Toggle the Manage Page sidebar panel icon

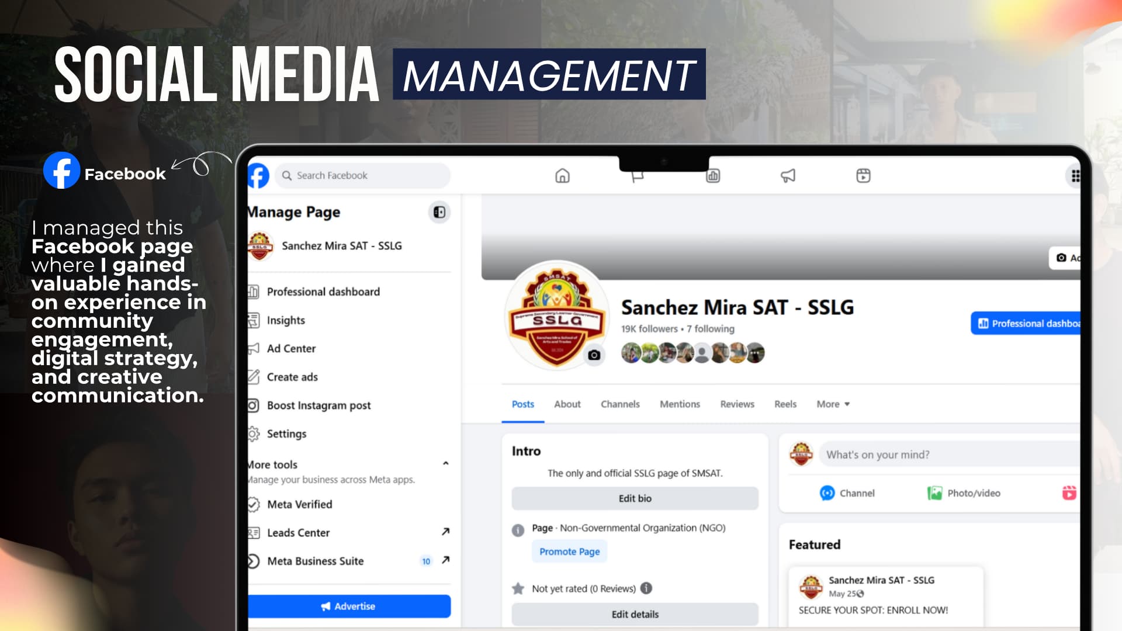pos(439,212)
